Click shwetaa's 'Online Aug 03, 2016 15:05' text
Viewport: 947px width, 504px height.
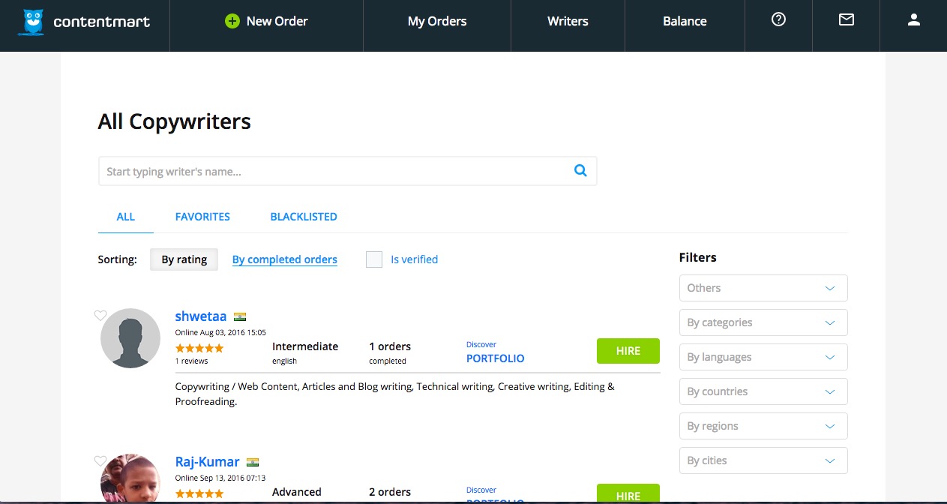[x=220, y=332]
